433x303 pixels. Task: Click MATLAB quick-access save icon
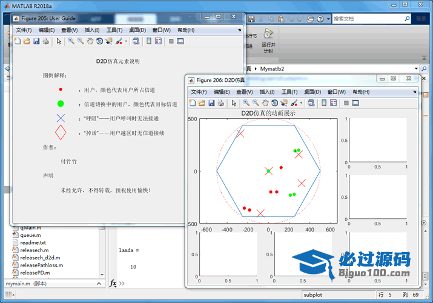[251, 19]
